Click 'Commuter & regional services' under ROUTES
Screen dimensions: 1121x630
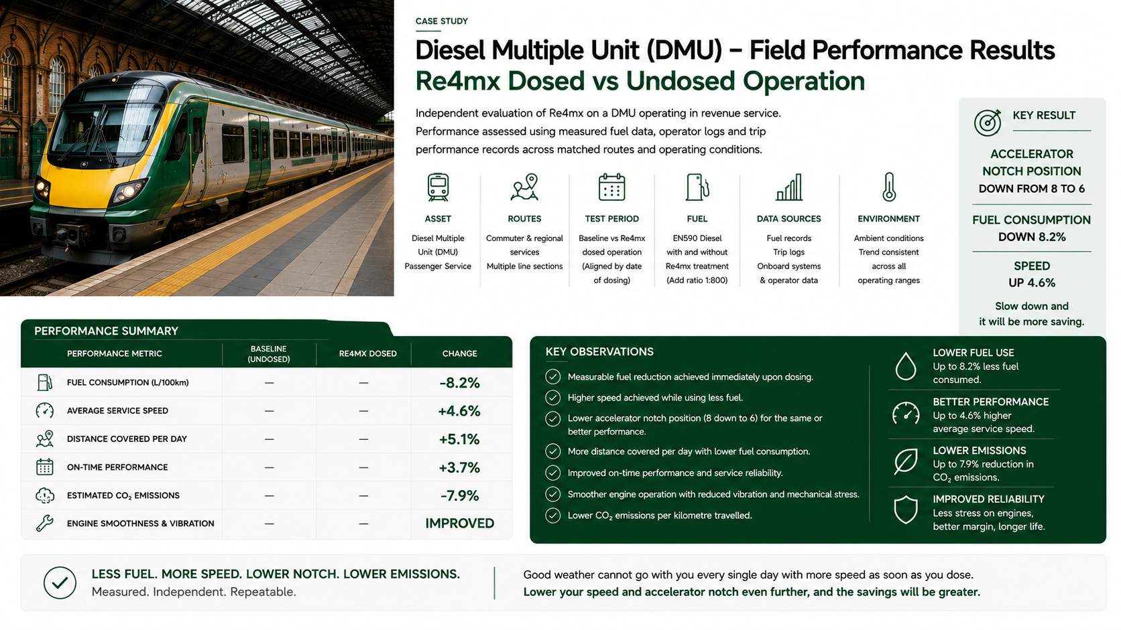tap(524, 245)
